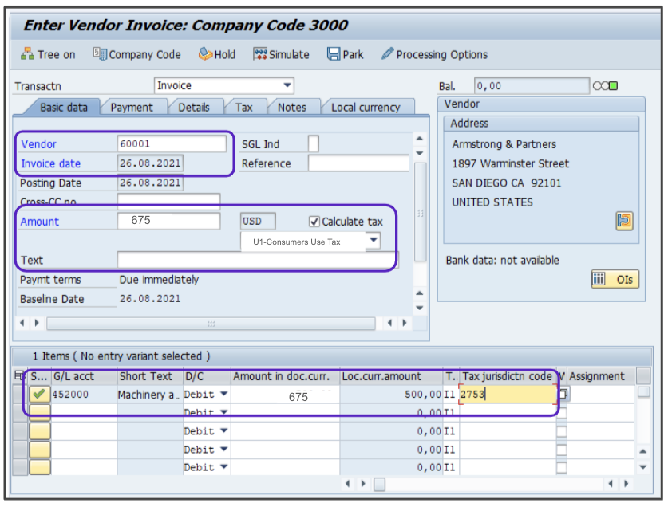Select the second row selector button
The image size is (672, 507).
click(x=39, y=412)
